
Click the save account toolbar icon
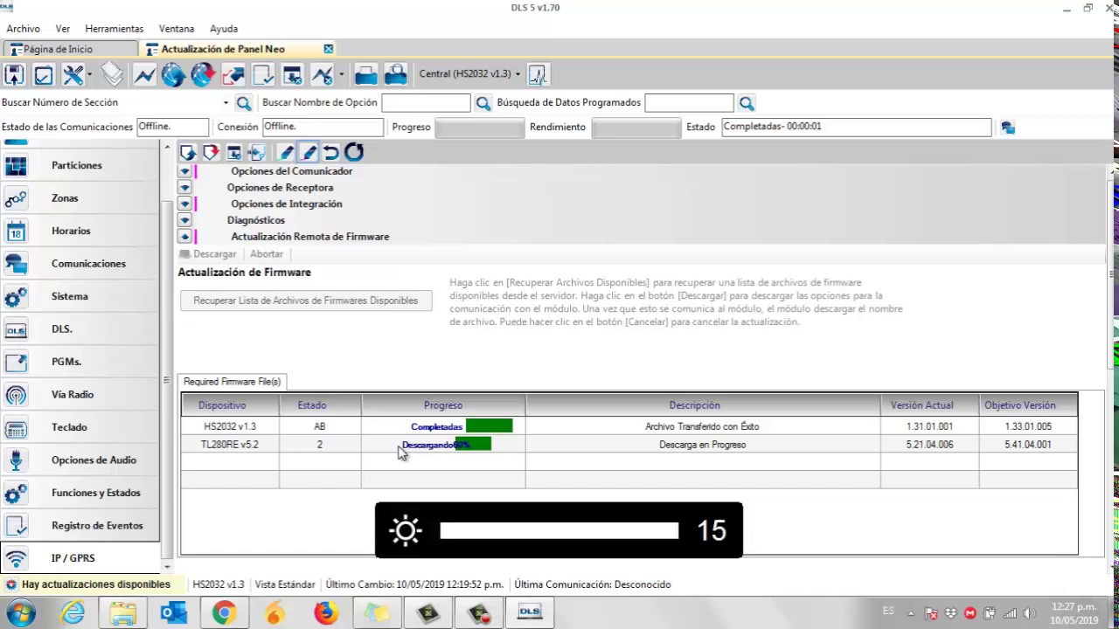pos(14,74)
